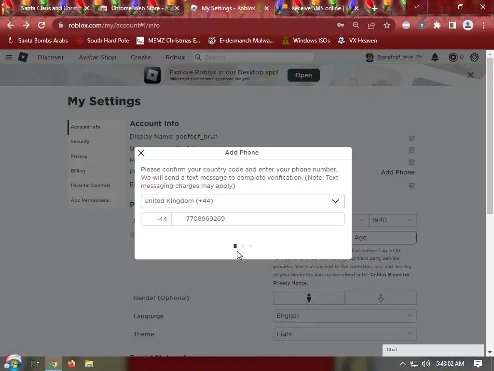Open Endermanch Malware bookmark
Image resolution: width=494 pixels, height=371 pixels.
coord(241,41)
